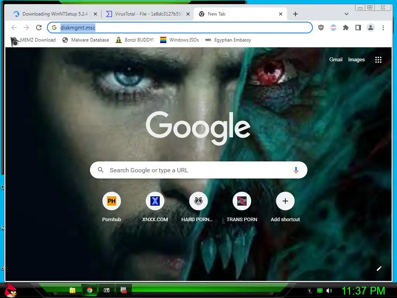Click the Google icon inside the address bar
Screen dimensions: 397x298
click(54, 28)
